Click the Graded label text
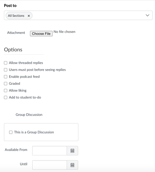The height and width of the screenshot is (172, 155). [x=15, y=84]
